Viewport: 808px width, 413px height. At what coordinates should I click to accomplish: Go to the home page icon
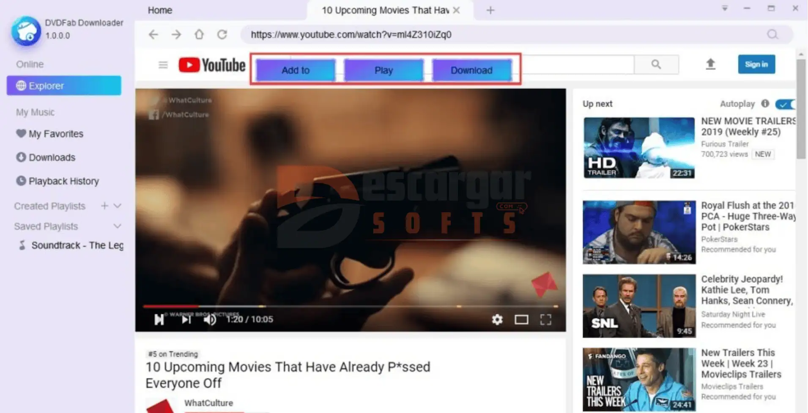click(199, 35)
